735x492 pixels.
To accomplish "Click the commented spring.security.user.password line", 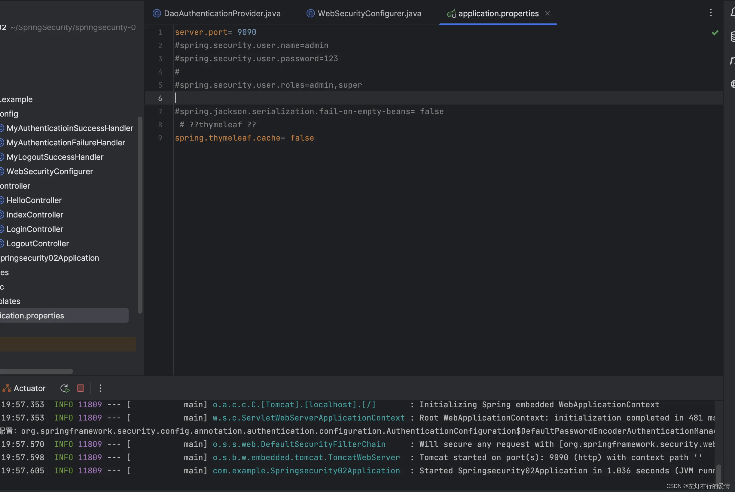I will 256,59.
